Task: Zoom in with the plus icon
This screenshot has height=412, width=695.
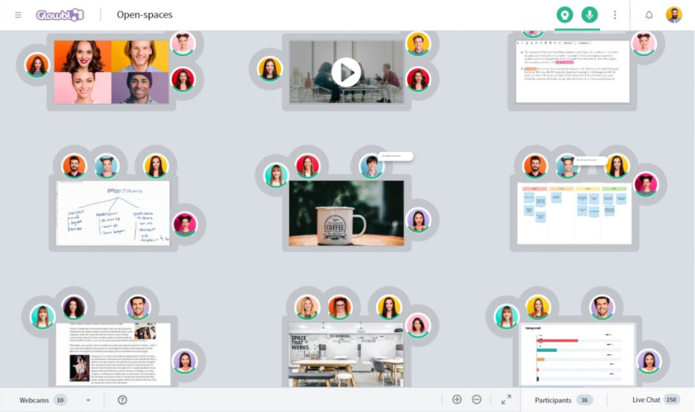Action: point(457,400)
